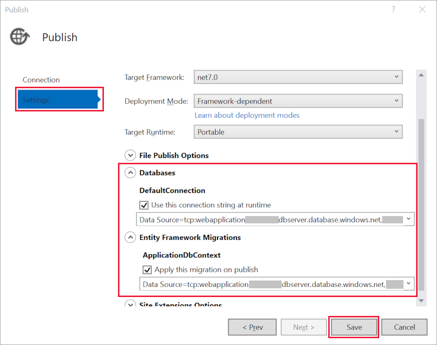Open the DefaultConnection connection string dropdown
The image size is (437, 345).
[x=409, y=219]
